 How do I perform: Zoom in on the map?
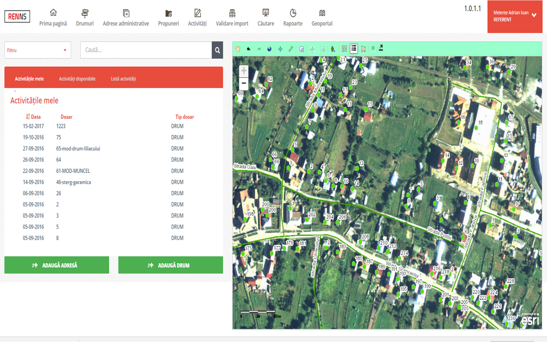[x=244, y=71]
